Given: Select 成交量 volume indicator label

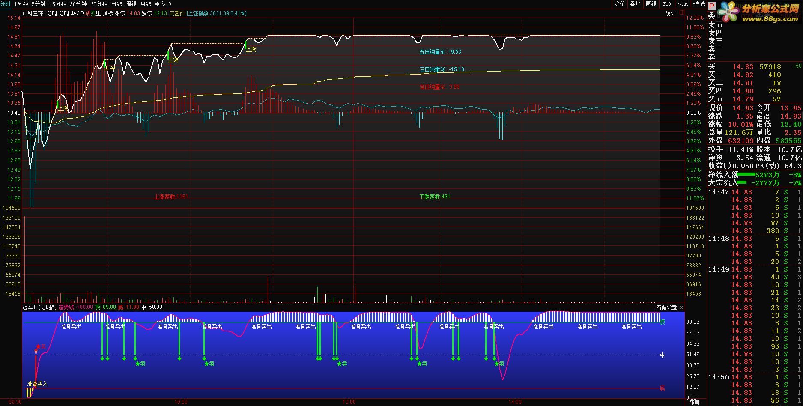Looking at the screenshot, I should click(93, 13).
